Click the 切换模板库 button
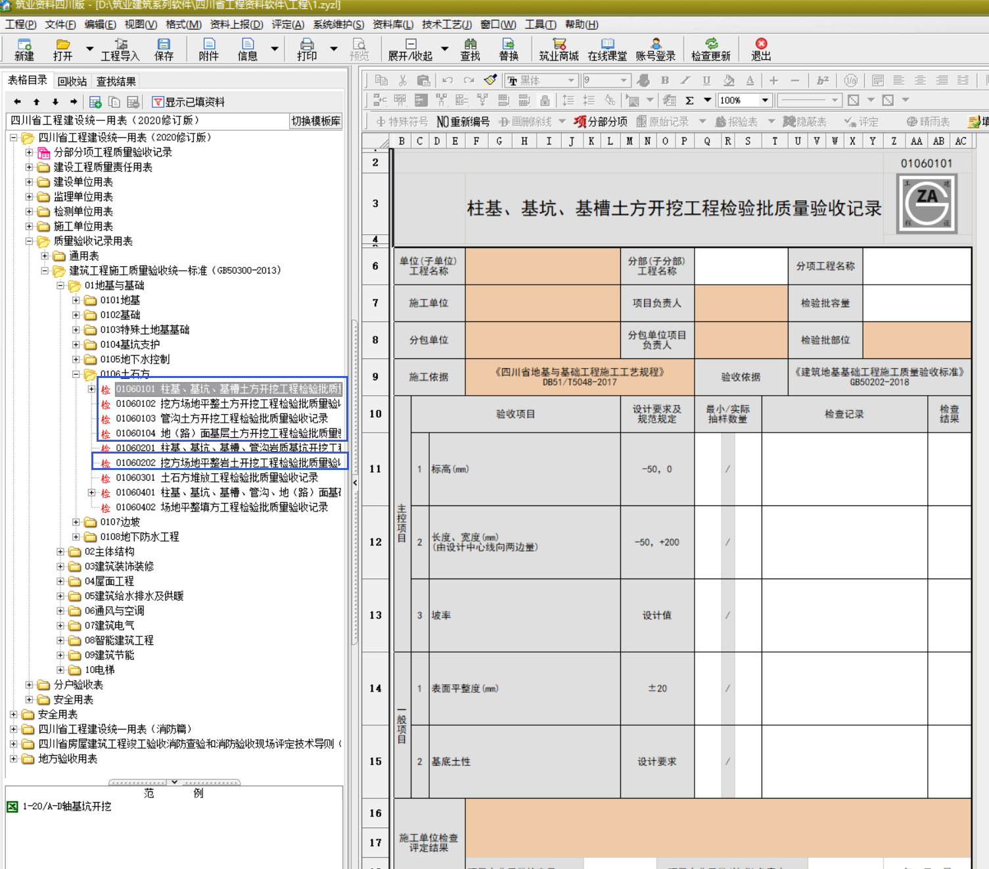Screen dimensions: 989x869 pos(316,121)
